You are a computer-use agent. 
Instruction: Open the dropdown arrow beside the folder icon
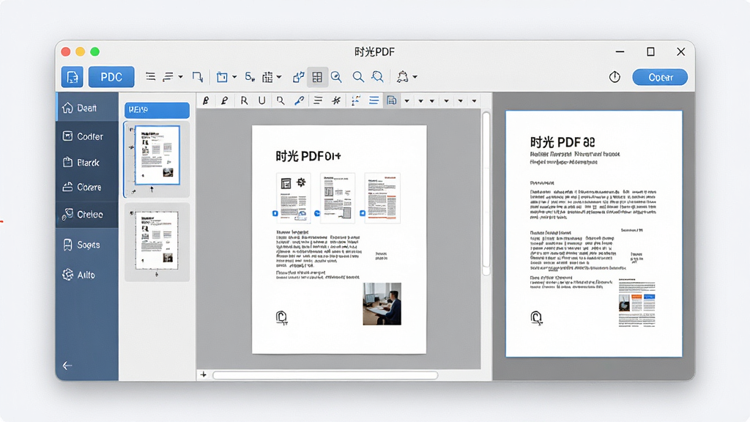tap(234, 76)
